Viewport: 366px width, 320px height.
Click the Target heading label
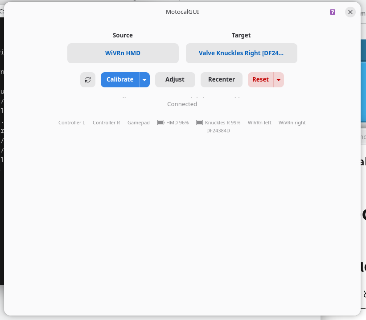click(x=241, y=35)
